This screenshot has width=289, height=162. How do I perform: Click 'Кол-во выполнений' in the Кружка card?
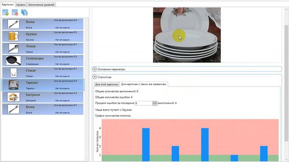[65, 32]
